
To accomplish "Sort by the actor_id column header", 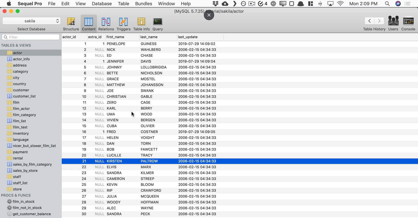I will click(74, 37).
